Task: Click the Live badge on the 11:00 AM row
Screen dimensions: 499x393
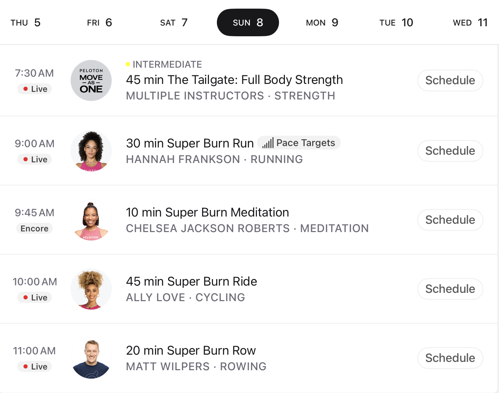Action: [x=34, y=366]
